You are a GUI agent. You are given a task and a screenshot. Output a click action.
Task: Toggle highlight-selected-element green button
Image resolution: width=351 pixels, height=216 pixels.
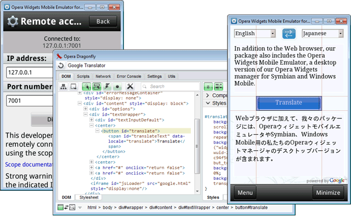(x=97, y=87)
